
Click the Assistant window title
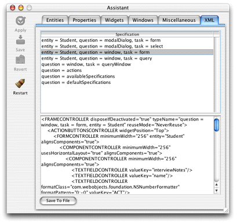(x=118, y=8)
